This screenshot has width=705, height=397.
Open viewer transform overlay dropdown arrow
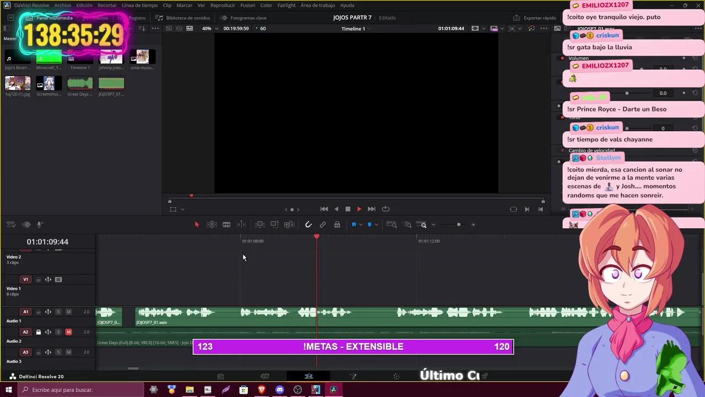182,209
